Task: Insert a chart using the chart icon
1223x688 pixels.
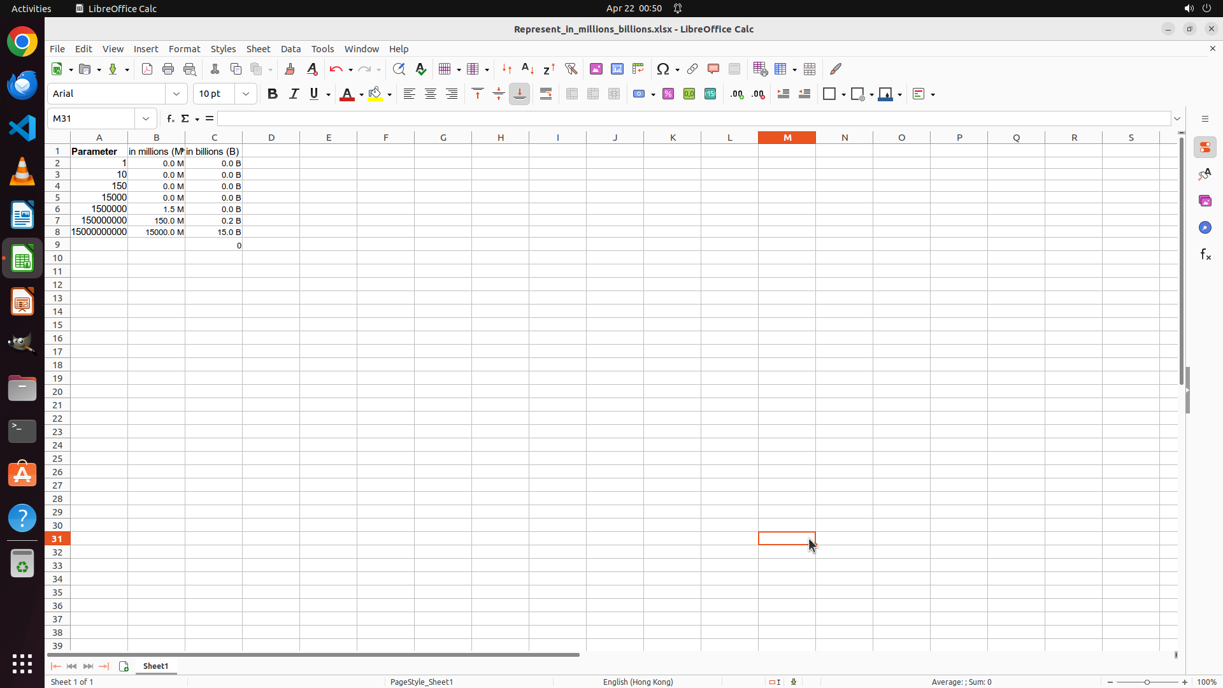Action: 617,69
